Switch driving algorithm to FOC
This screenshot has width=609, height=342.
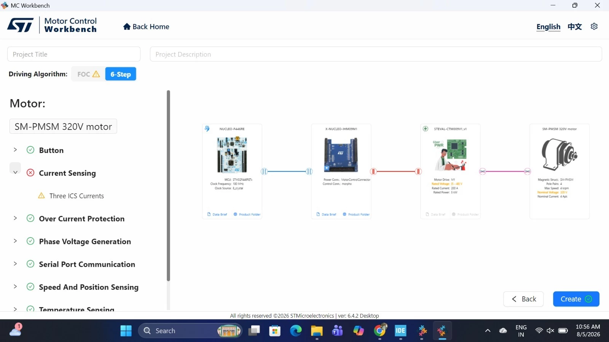(88, 74)
